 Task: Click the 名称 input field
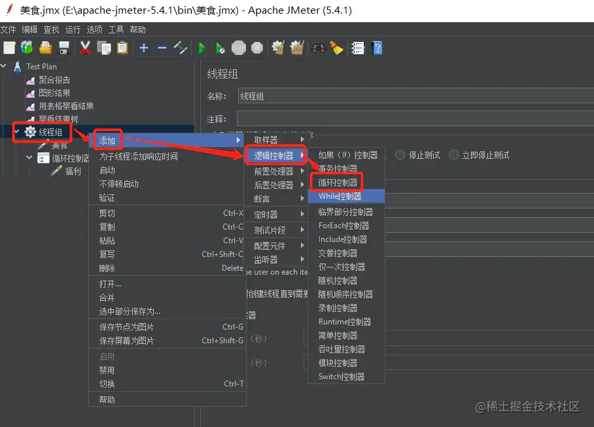click(416, 95)
